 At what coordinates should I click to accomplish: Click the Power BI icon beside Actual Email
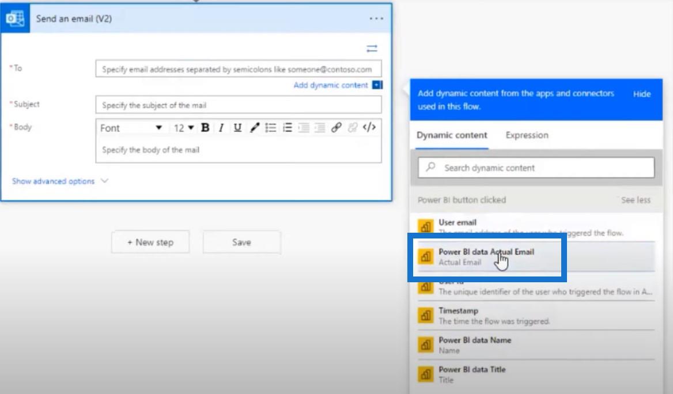point(425,257)
